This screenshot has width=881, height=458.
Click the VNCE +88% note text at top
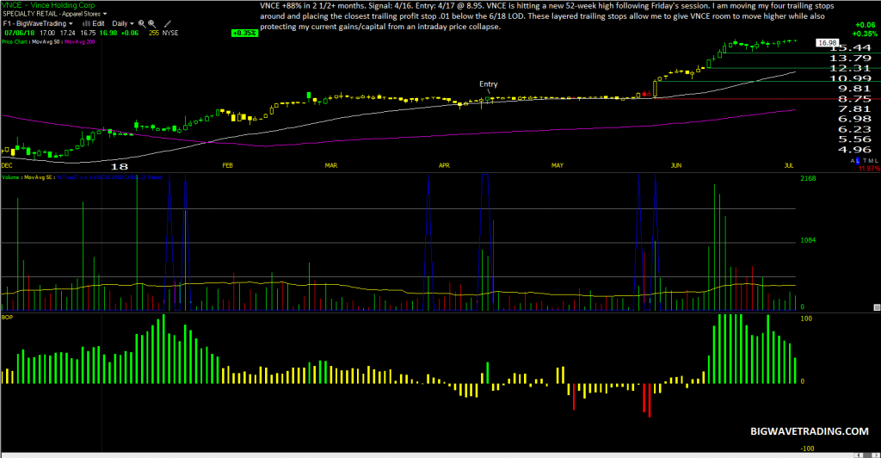546,16
